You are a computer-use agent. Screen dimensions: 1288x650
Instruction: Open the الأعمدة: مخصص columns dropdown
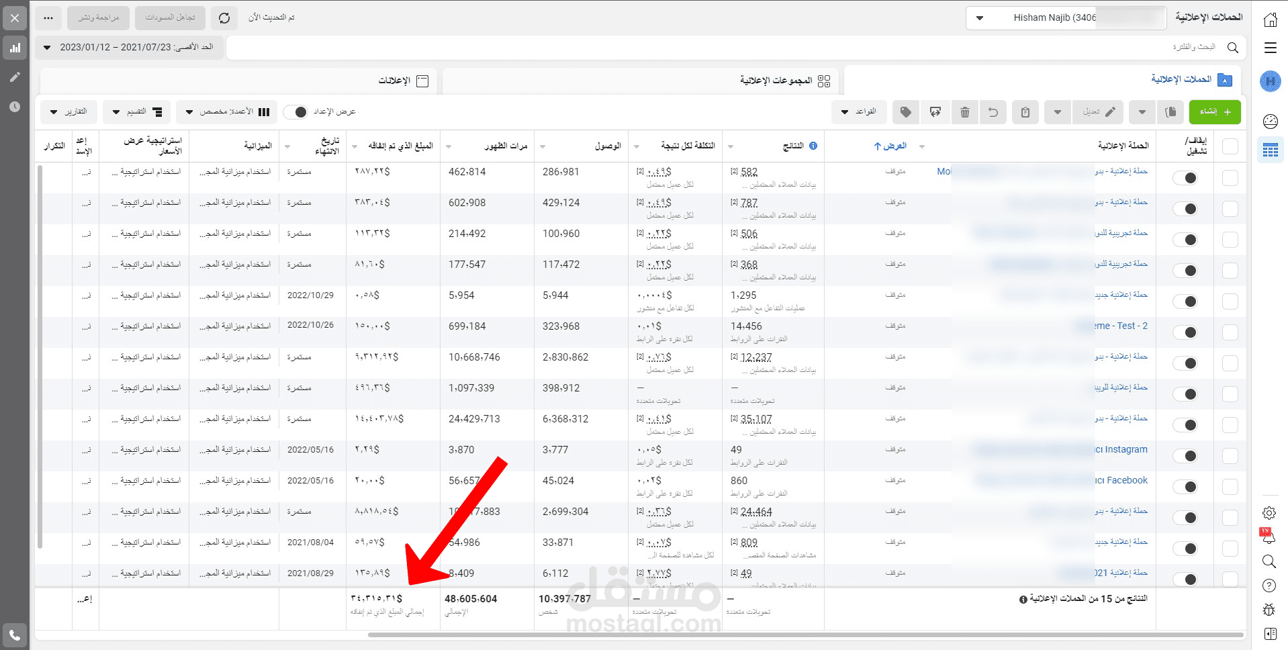pyautogui.click(x=227, y=112)
